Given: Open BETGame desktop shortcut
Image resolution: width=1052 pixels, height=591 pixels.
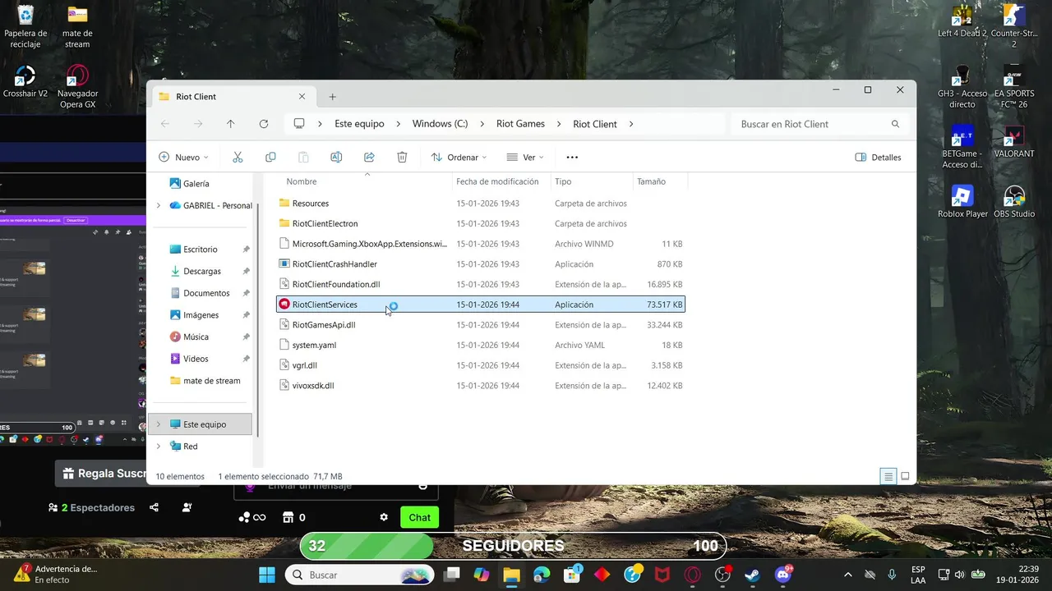Looking at the screenshot, I should pos(962,148).
